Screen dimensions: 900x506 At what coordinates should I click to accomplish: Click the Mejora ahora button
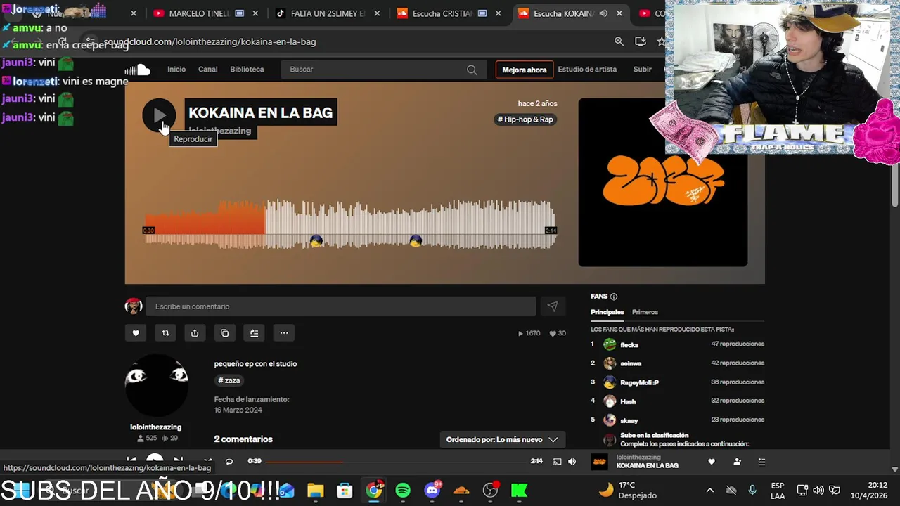click(524, 70)
